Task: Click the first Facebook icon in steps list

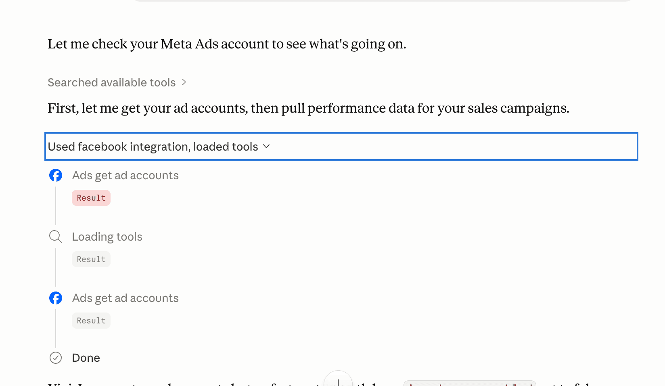Action: pyautogui.click(x=56, y=175)
